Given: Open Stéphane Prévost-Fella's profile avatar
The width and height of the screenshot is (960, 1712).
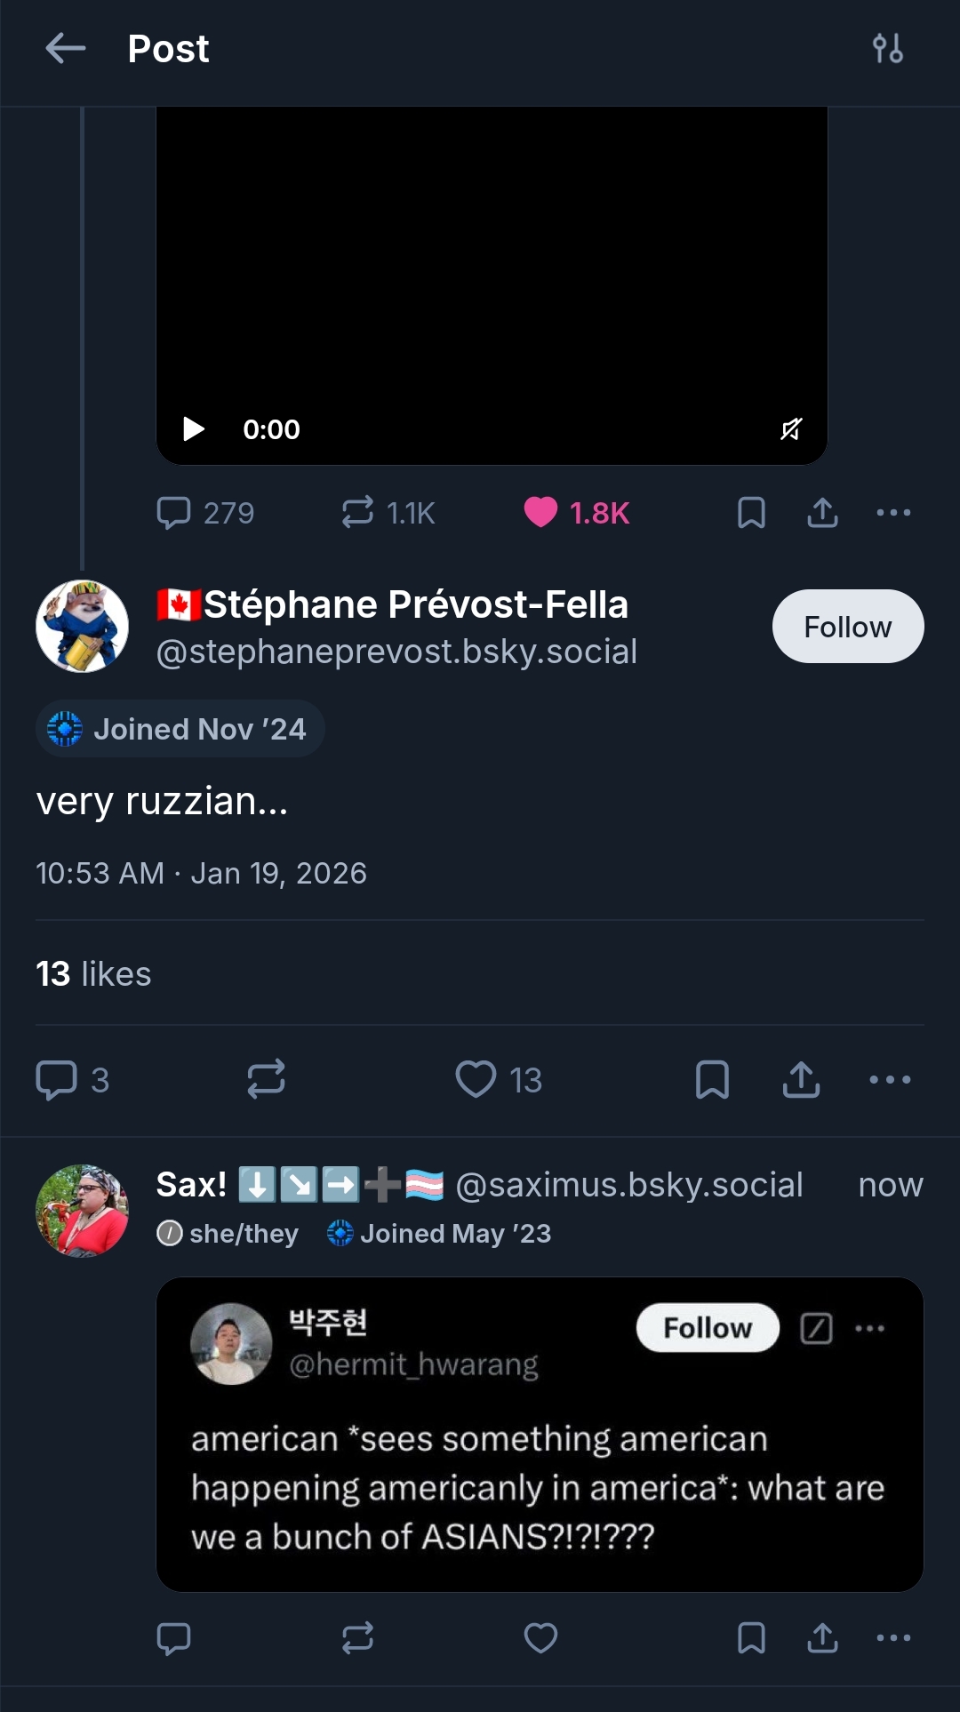Looking at the screenshot, I should [82, 627].
